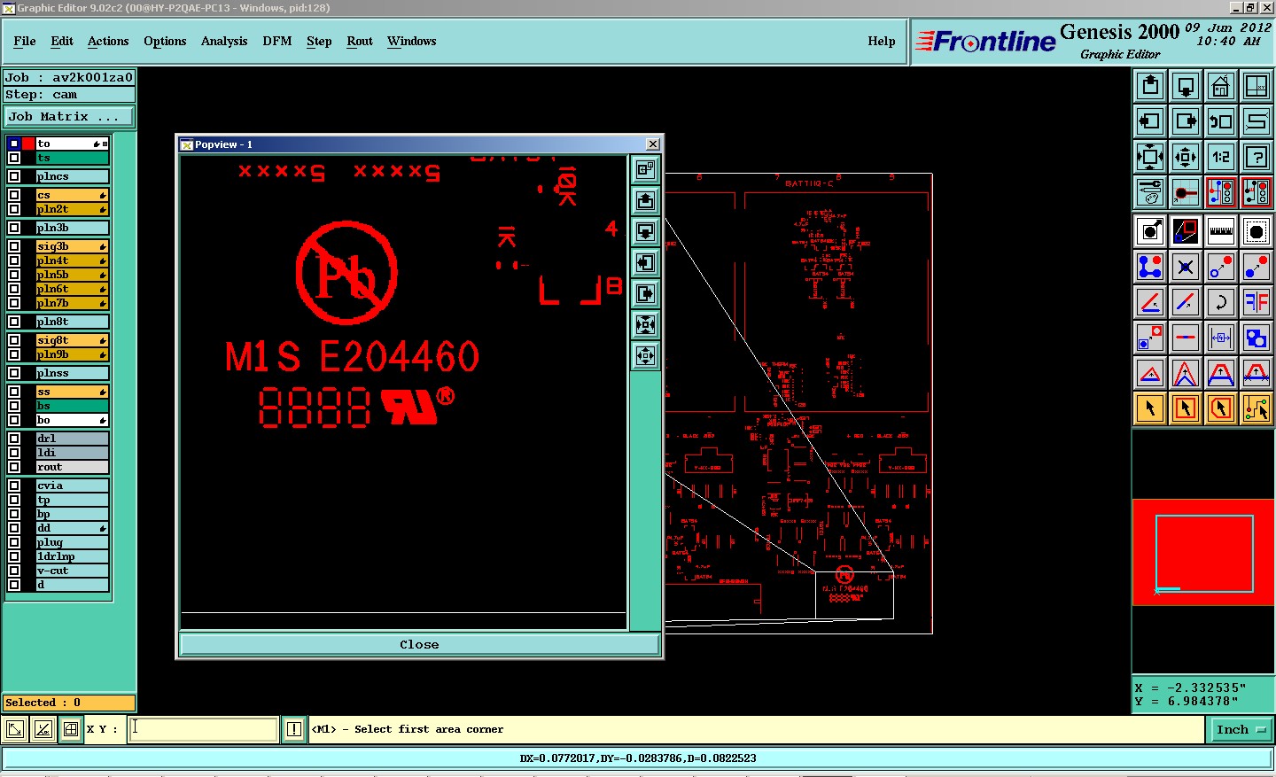Viewport: 1276px width, 777px height.
Task: Click the pan down view icon
Action: pyautogui.click(x=1186, y=86)
